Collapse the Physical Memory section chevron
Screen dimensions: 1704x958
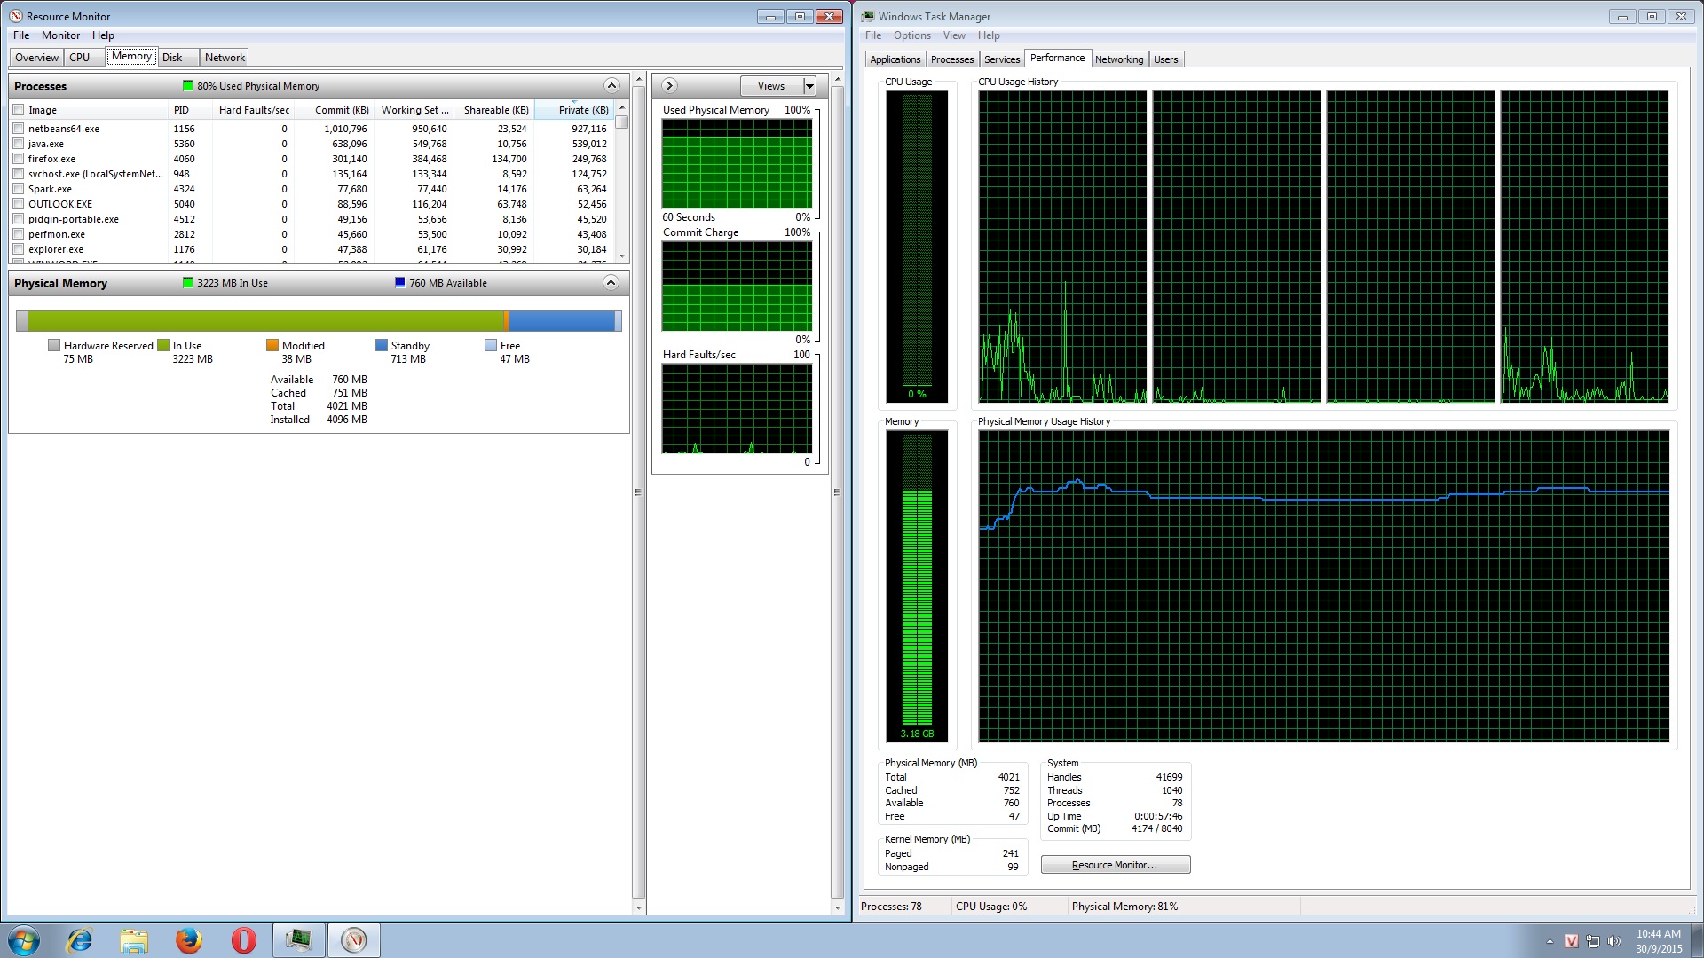(611, 282)
